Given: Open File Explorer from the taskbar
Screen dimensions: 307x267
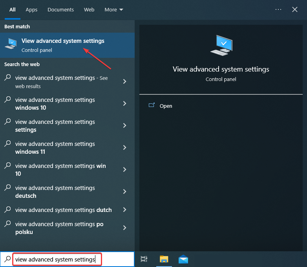Looking at the screenshot, I should click(x=164, y=259).
